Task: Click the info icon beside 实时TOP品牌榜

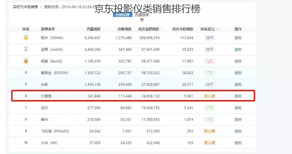Action: [41, 7]
